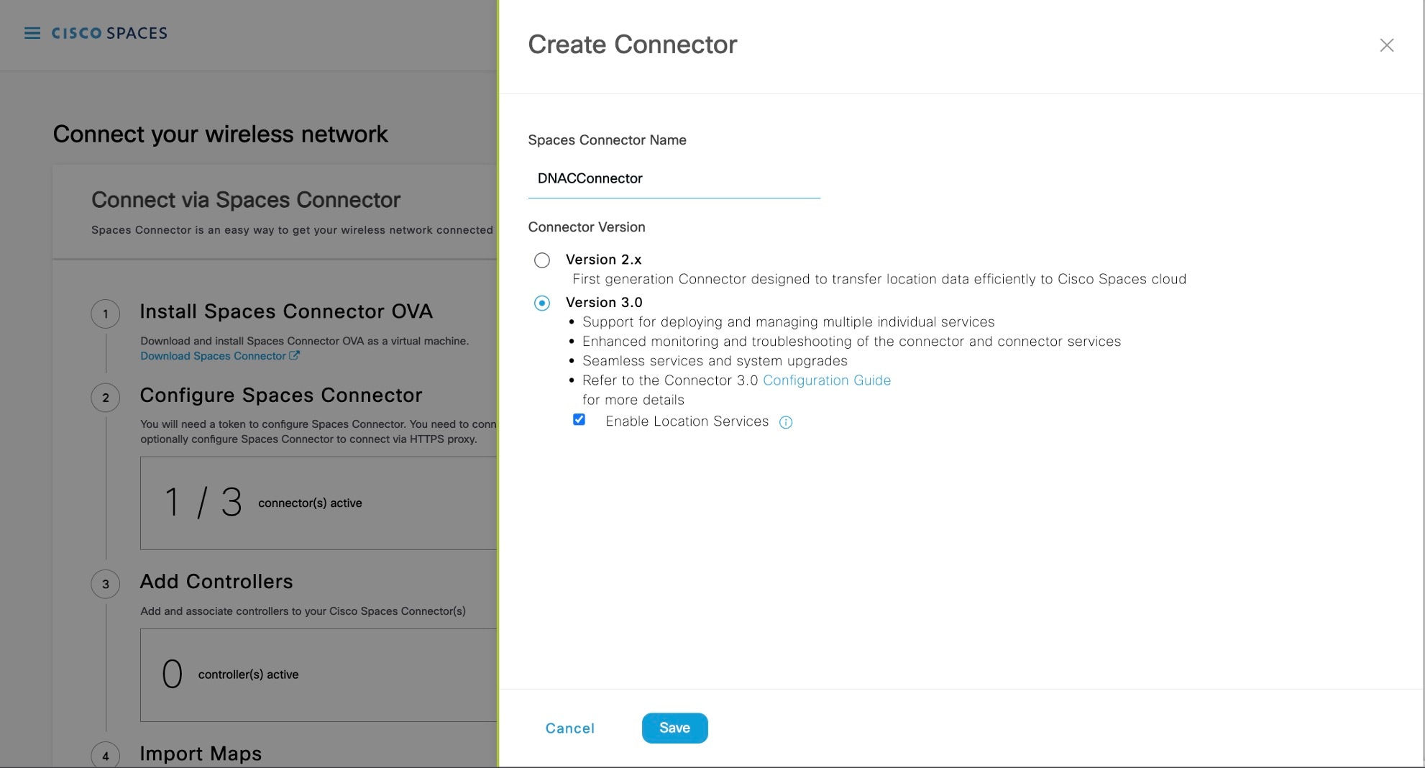The image size is (1425, 768).
Task: Click step 1 circle for Install OVA
Action: tap(106, 314)
